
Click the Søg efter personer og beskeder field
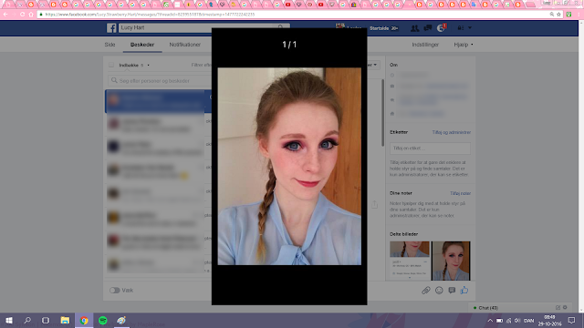(x=161, y=81)
